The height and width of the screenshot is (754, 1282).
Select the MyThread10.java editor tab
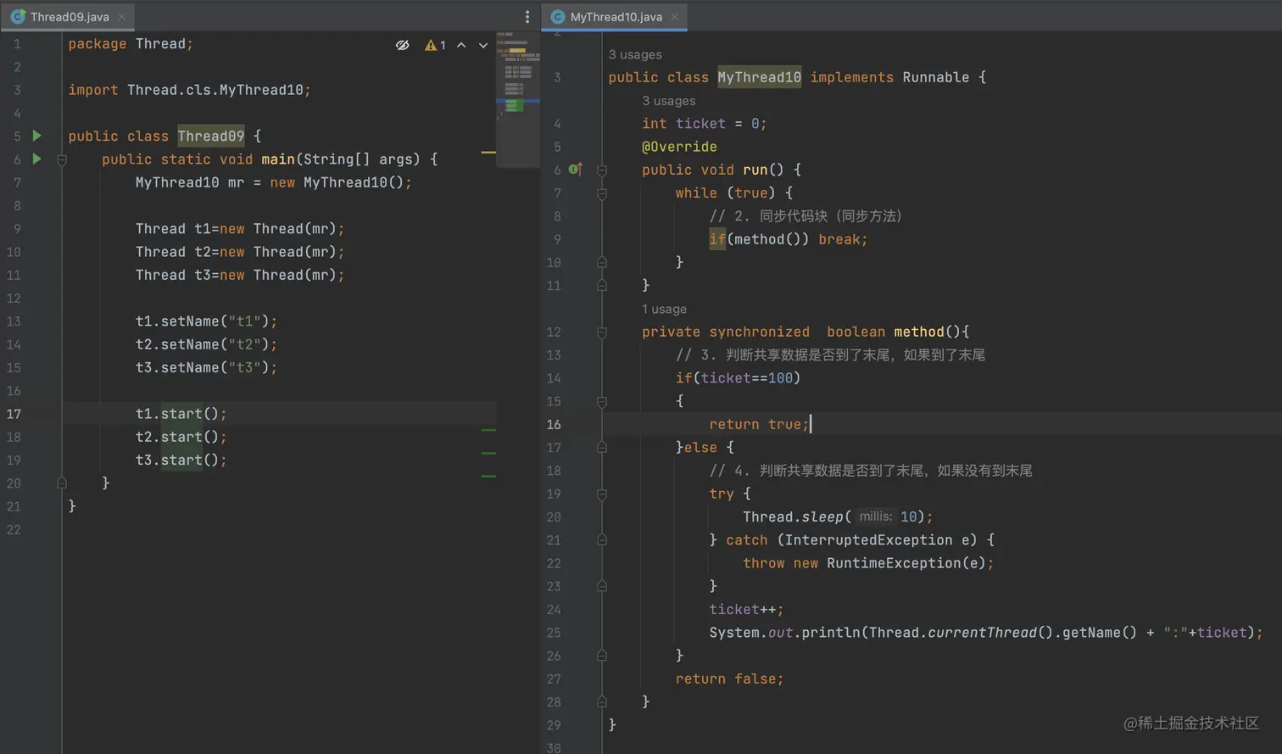615,17
